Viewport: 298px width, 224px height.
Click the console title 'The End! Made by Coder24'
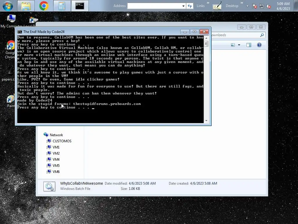click(44, 32)
